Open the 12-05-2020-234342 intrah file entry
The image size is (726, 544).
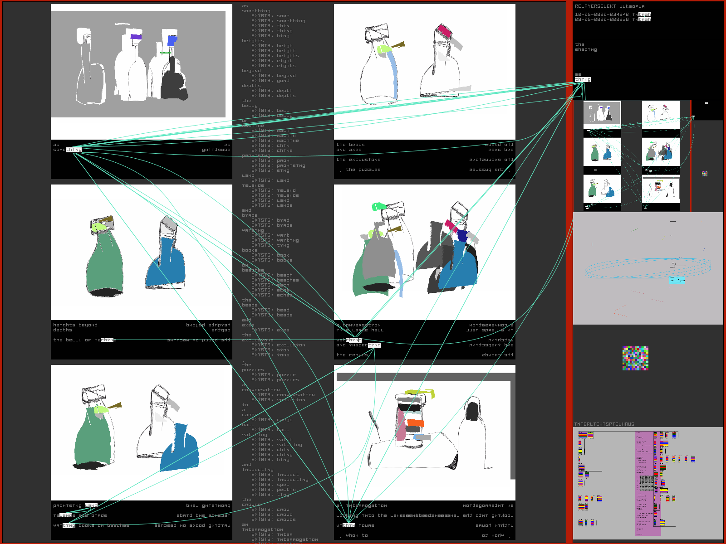[x=613, y=15]
